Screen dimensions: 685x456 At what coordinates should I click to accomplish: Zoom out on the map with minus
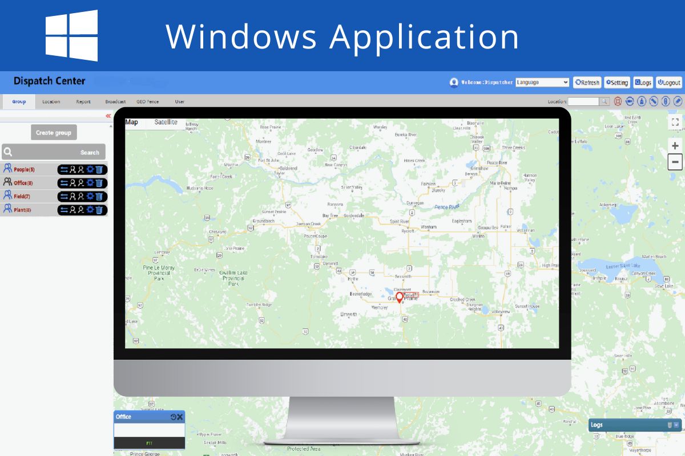[675, 162]
